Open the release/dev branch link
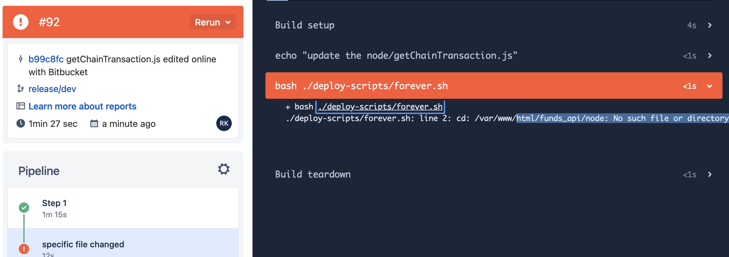The height and width of the screenshot is (257, 729). point(52,89)
